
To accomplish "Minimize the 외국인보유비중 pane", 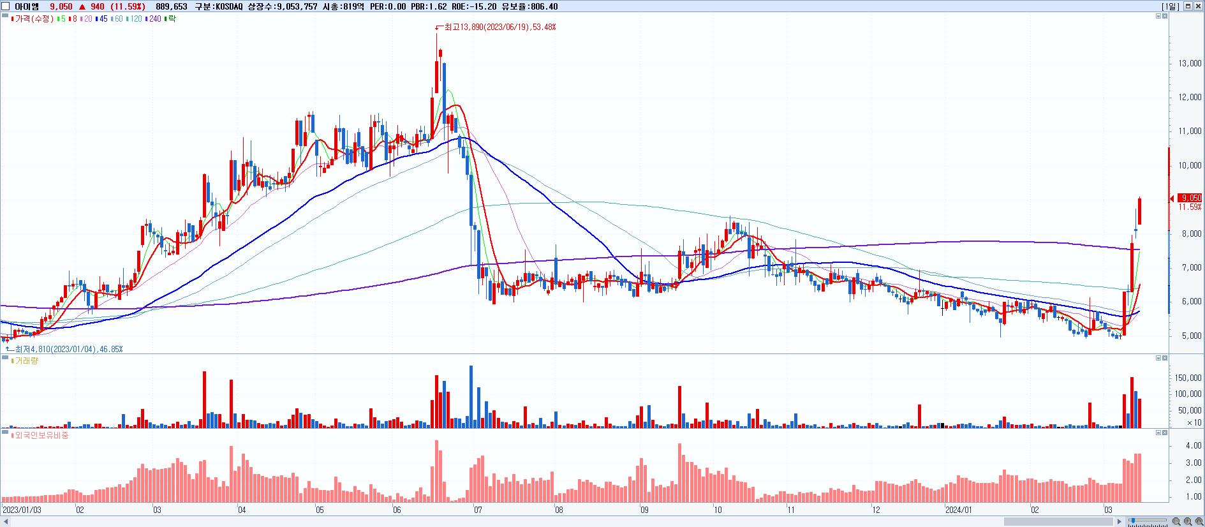I will pos(1158,433).
